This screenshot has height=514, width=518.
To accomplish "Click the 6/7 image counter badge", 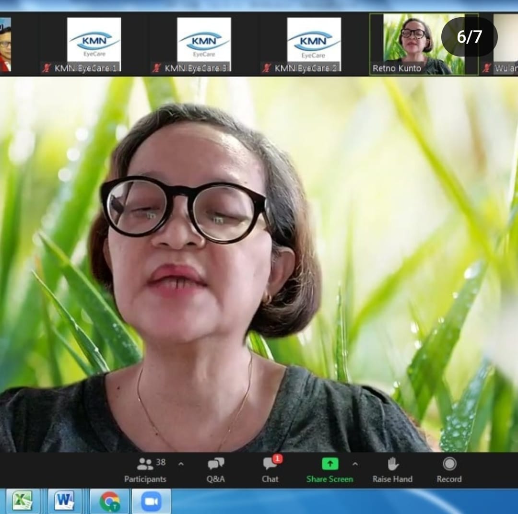I will coord(469,37).
